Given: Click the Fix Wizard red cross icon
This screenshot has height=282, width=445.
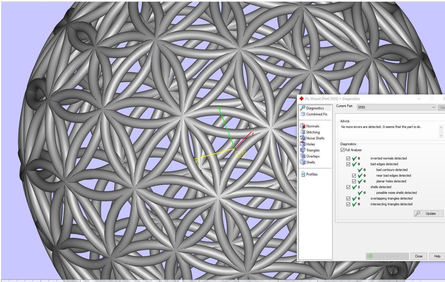Looking at the screenshot, I should 301,98.
